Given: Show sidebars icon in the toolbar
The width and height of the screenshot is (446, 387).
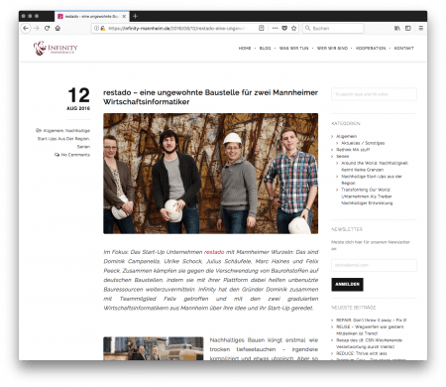Looking at the screenshot, I should click(408, 28).
